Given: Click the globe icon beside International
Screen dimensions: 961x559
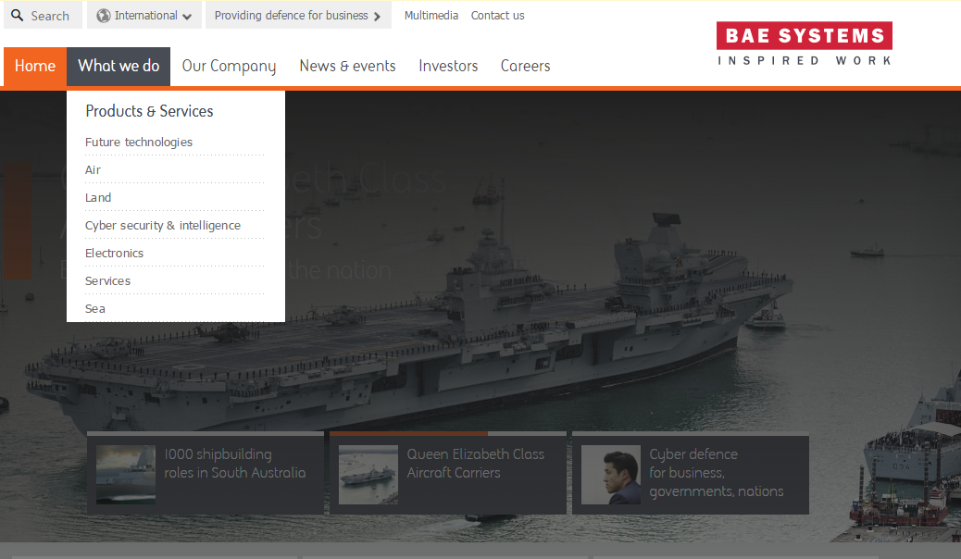Looking at the screenshot, I should click(104, 16).
